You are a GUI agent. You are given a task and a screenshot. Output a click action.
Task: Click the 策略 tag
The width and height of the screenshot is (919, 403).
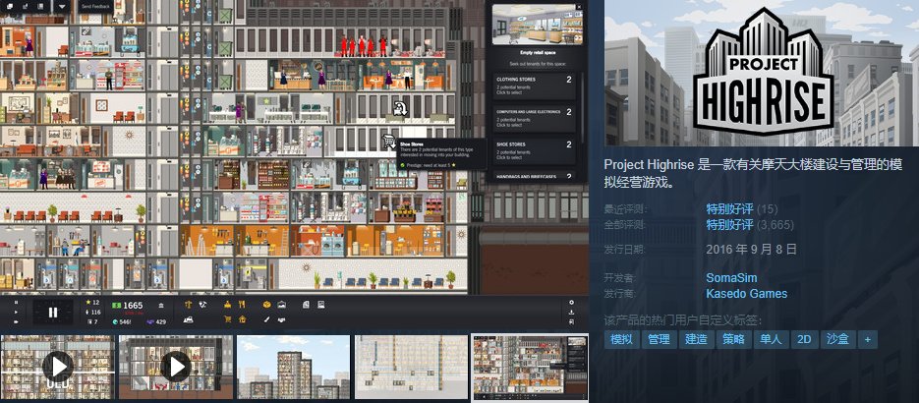pos(733,339)
